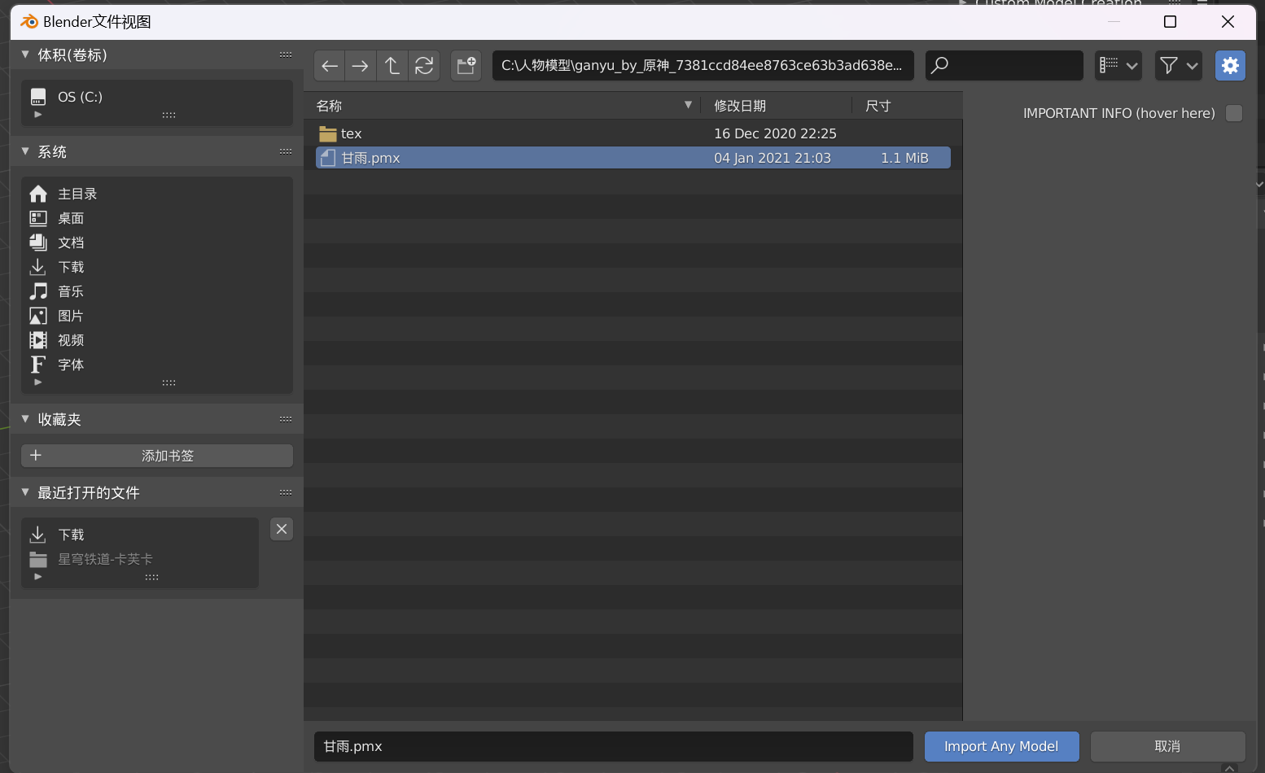This screenshot has width=1265, height=773.
Task: Click the 04 Jan 2021 21:03 date
Action: click(x=773, y=158)
